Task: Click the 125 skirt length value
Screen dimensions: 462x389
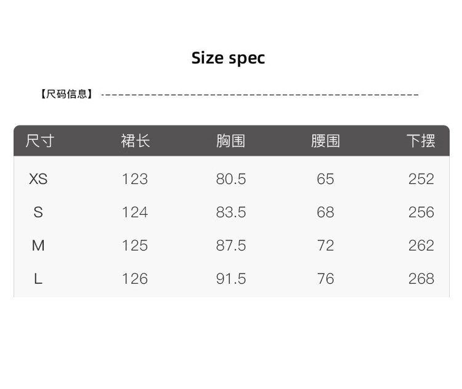Action: pyautogui.click(x=135, y=246)
